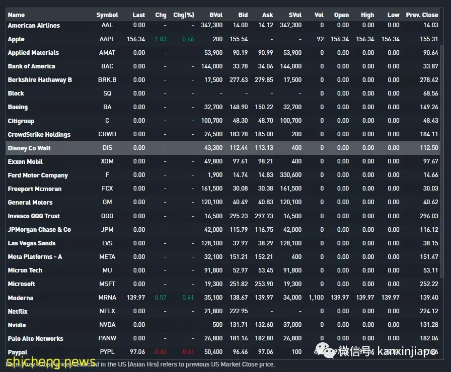This screenshot has width=451, height=372.
Task: Sort the table by the Name column header
Action: pyautogui.click(x=16, y=15)
